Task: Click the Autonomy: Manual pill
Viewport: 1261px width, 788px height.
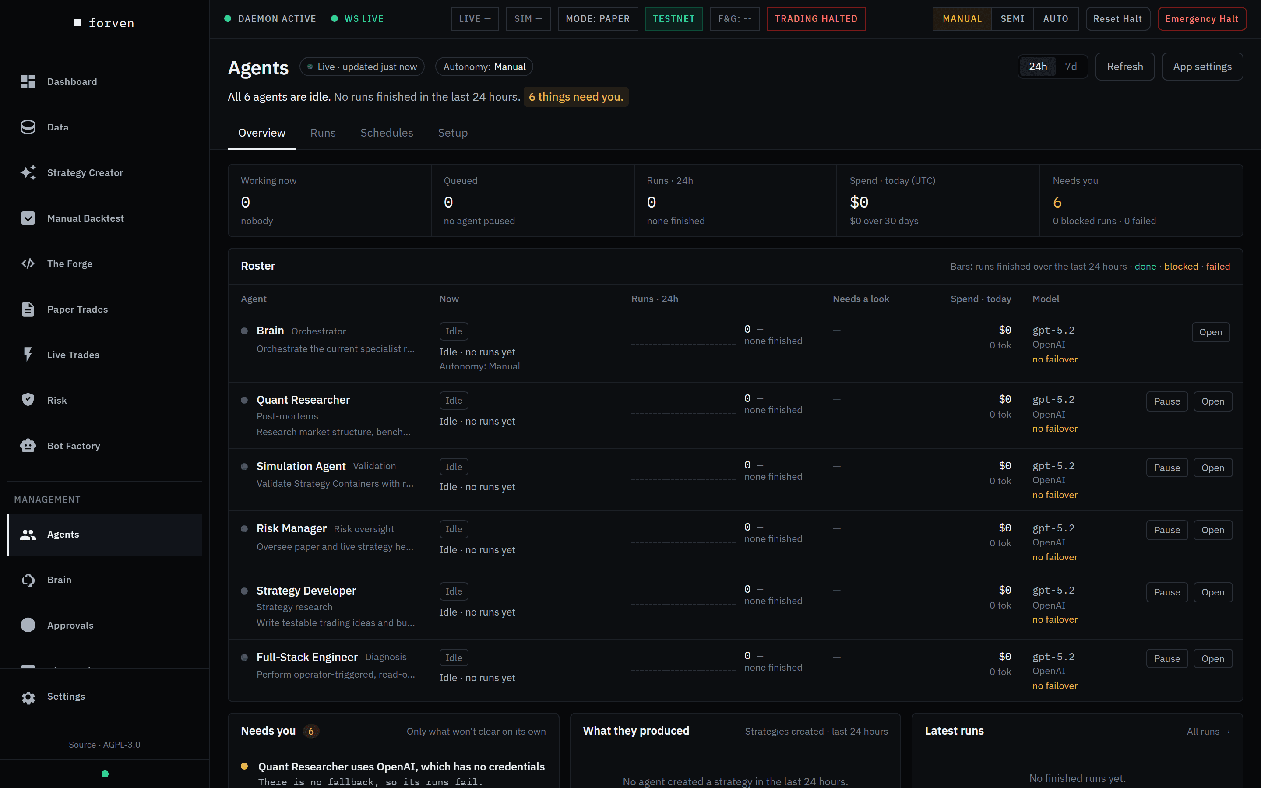Action: (x=484, y=67)
